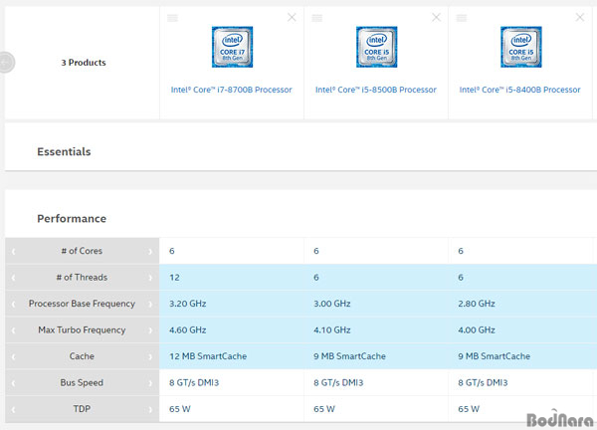Select the Cache row label

pyautogui.click(x=82, y=356)
